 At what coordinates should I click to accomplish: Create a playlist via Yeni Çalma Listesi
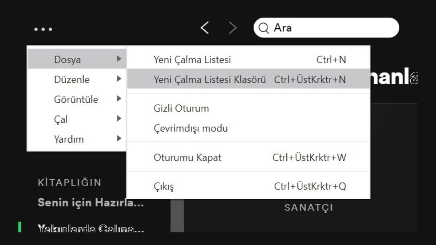pyautogui.click(x=193, y=60)
